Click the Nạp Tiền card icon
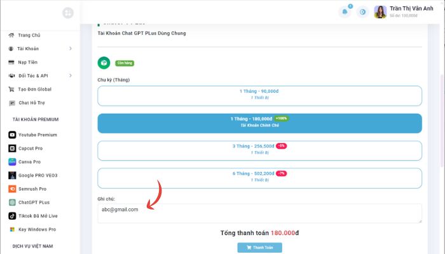The image size is (445, 254). [x=11, y=62]
